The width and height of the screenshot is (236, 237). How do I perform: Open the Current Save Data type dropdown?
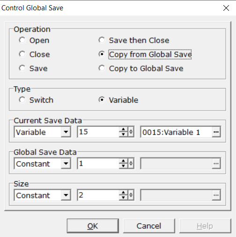tap(66, 132)
